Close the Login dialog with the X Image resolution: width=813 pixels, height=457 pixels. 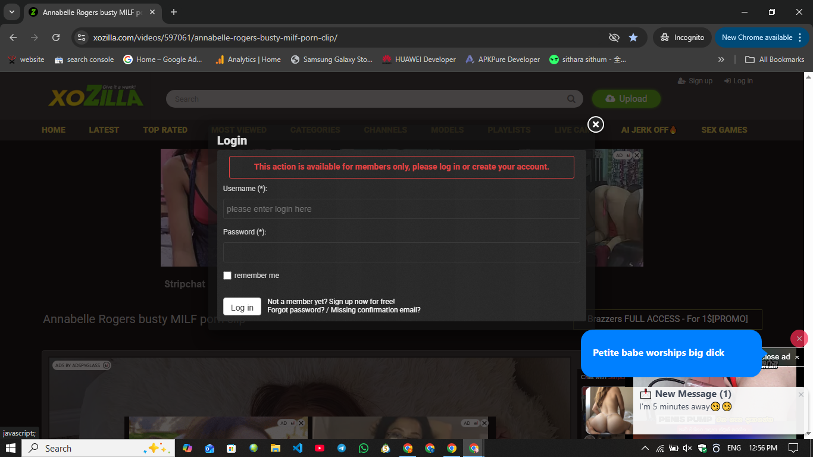(x=595, y=124)
